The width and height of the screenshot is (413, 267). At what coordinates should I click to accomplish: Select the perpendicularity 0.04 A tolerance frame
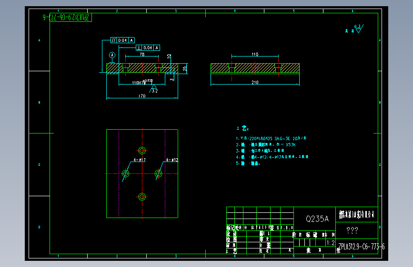[x=148, y=48]
